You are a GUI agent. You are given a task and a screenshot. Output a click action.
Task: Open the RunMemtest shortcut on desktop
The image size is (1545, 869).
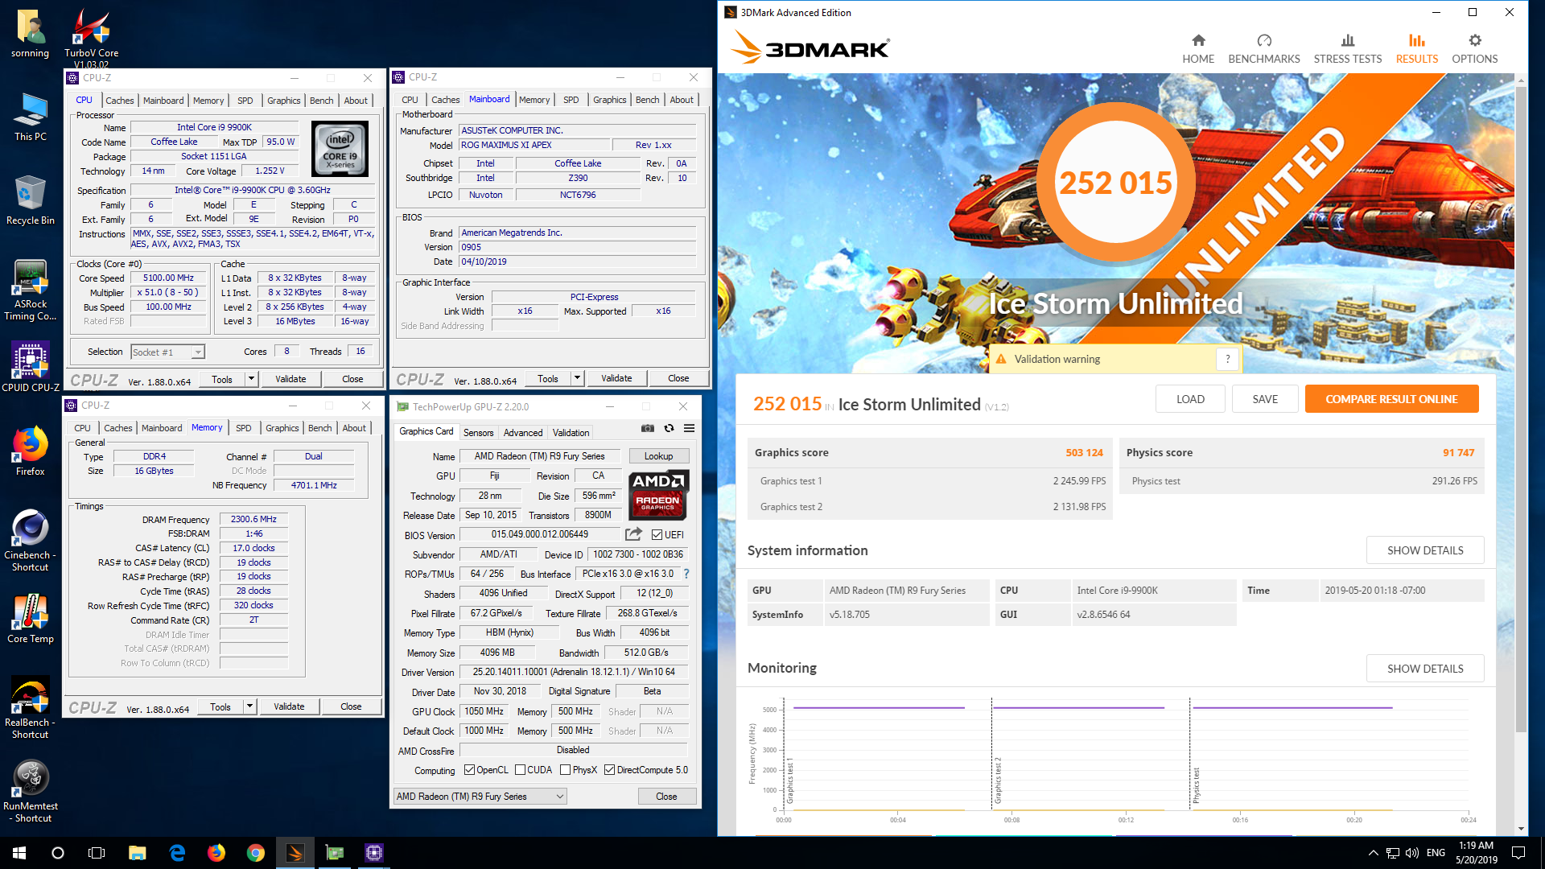point(31,792)
